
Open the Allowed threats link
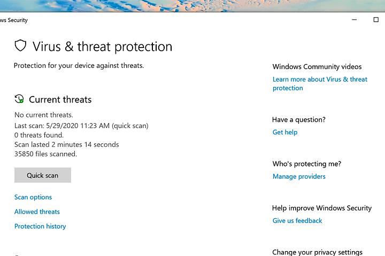coord(37,212)
